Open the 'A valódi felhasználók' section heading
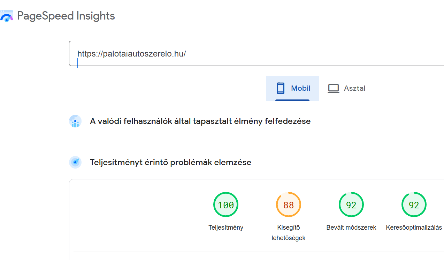 pos(200,121)
